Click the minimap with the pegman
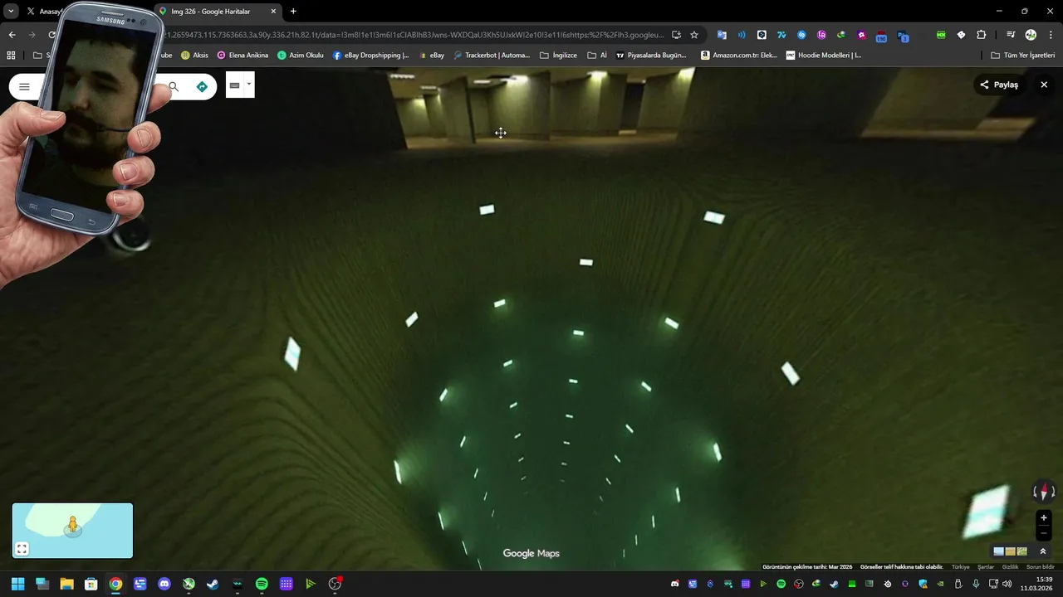 [72, 531]
